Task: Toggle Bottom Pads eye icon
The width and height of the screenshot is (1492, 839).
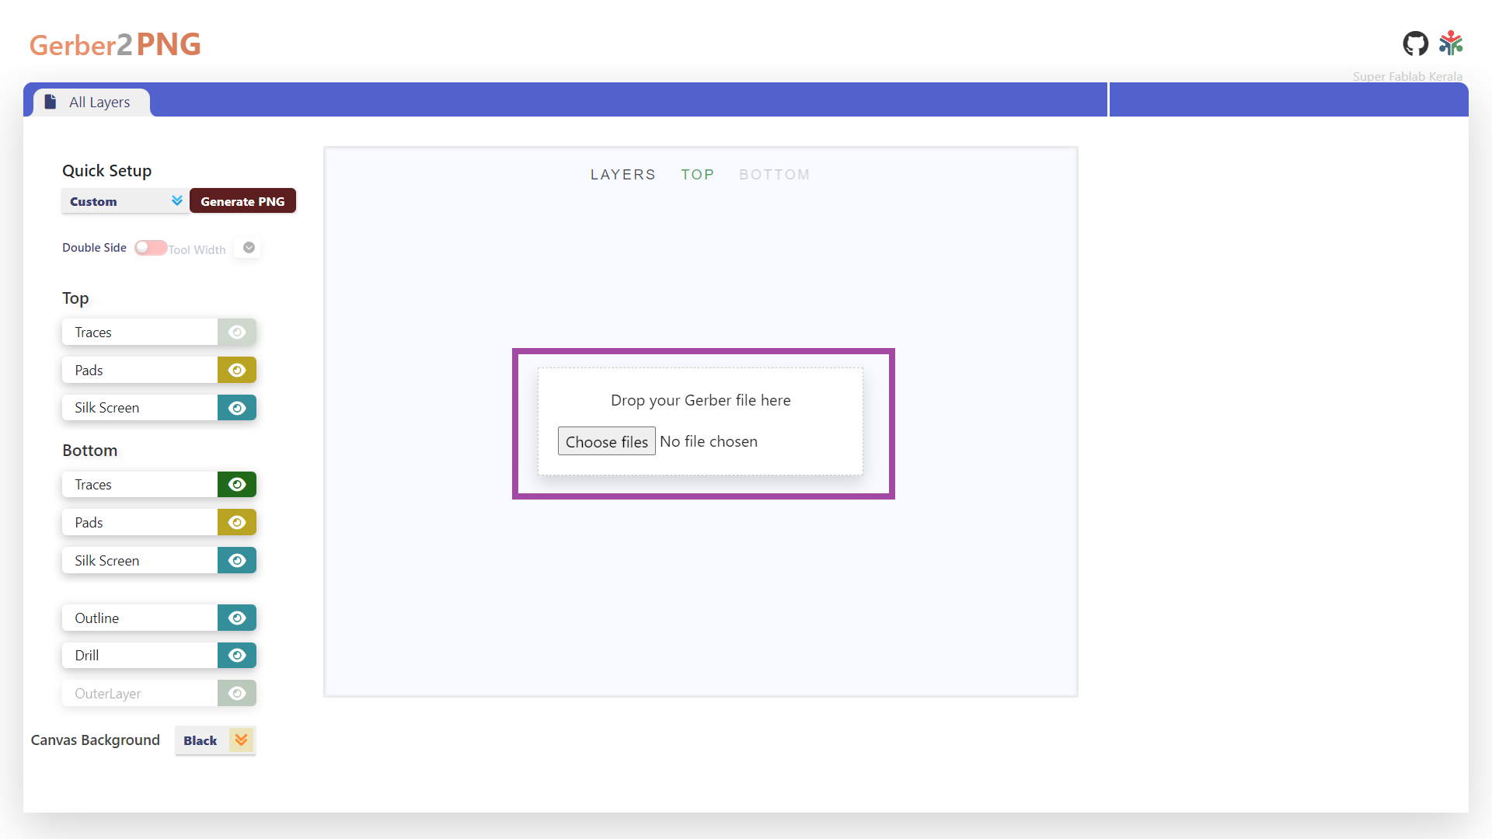Action: click(237, 523)
